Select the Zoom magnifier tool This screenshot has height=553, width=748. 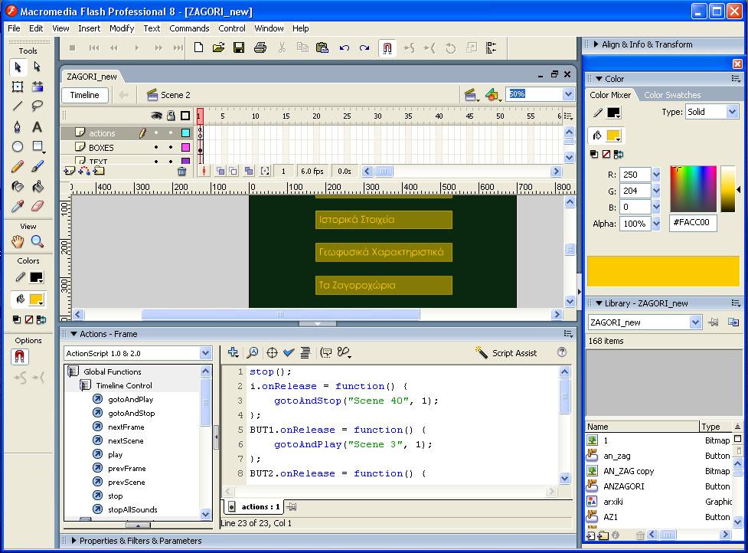tap(38, 241)
